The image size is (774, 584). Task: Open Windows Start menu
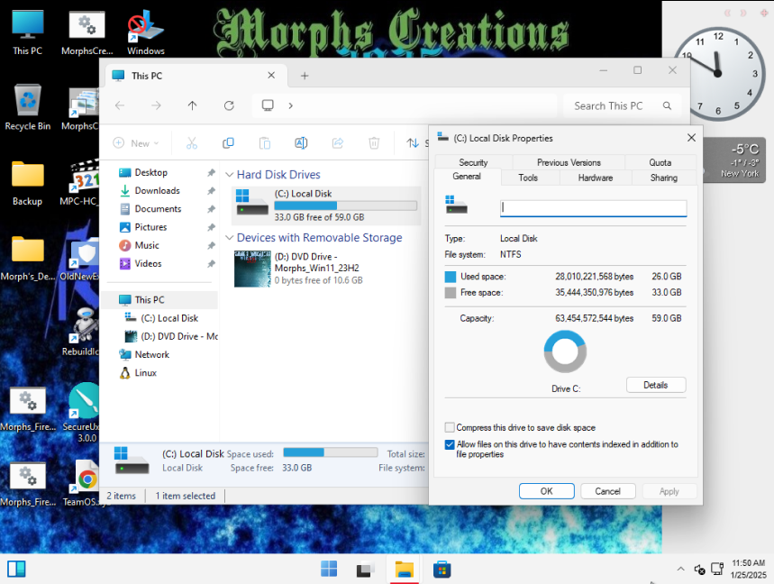click(x=329, y=569)
